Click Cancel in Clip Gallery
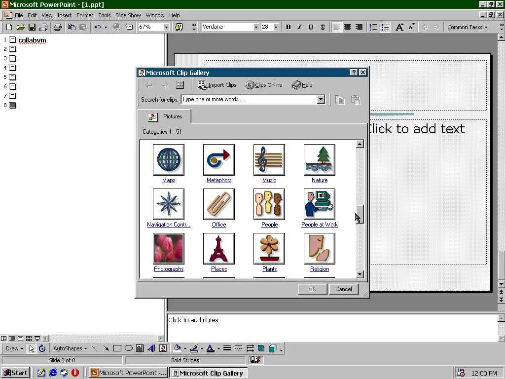 tap(344, 289)
